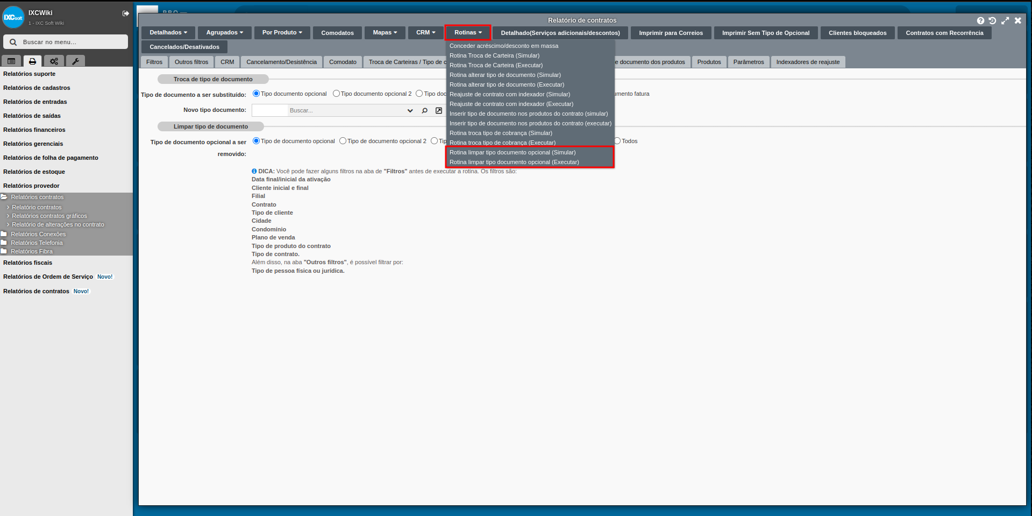Open the wrench tools sidebar tab
Image resolution: width=1032 pixels, height=516 pixels.
pos(75,61)
